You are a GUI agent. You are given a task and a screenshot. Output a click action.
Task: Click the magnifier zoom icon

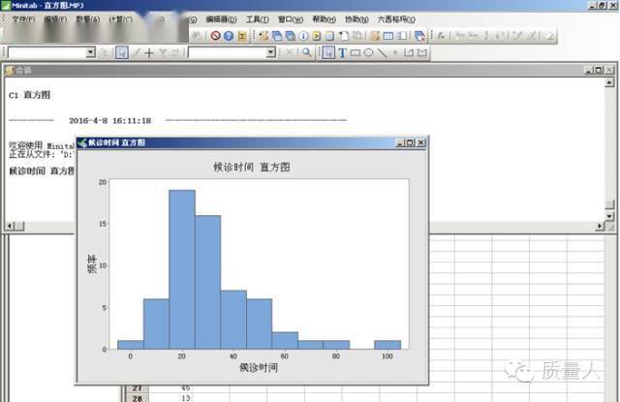click(x=306, y=52)
